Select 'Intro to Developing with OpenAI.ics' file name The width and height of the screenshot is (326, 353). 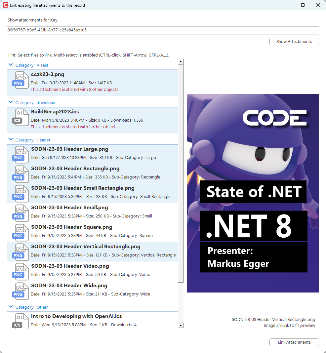(76, 316)
